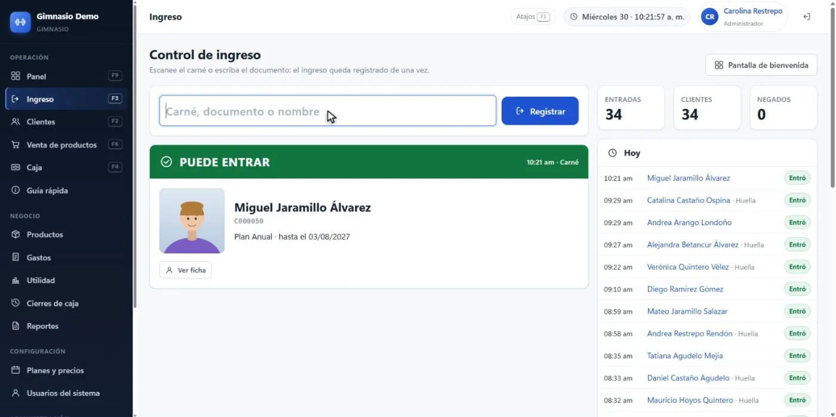Click the CR user avatar
836x417 pixels.
(x=709, y=17)
